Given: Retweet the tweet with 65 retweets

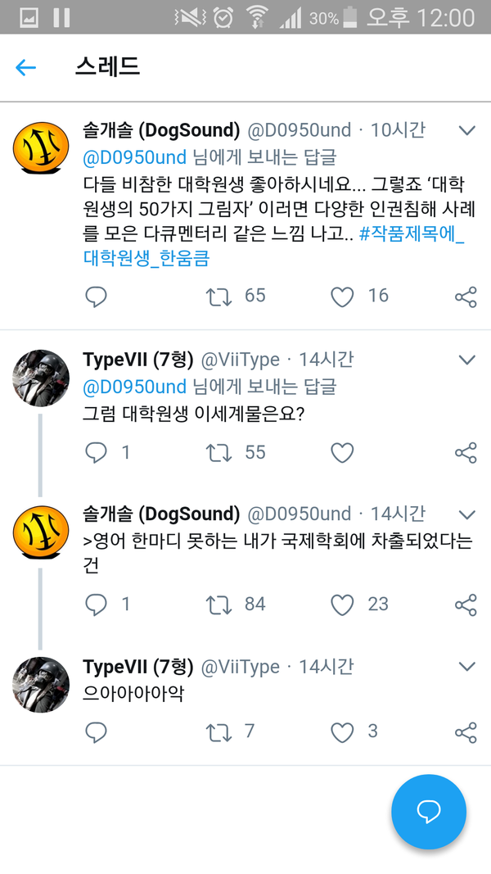Looking at the screenshot, I should tap(218, 297).
